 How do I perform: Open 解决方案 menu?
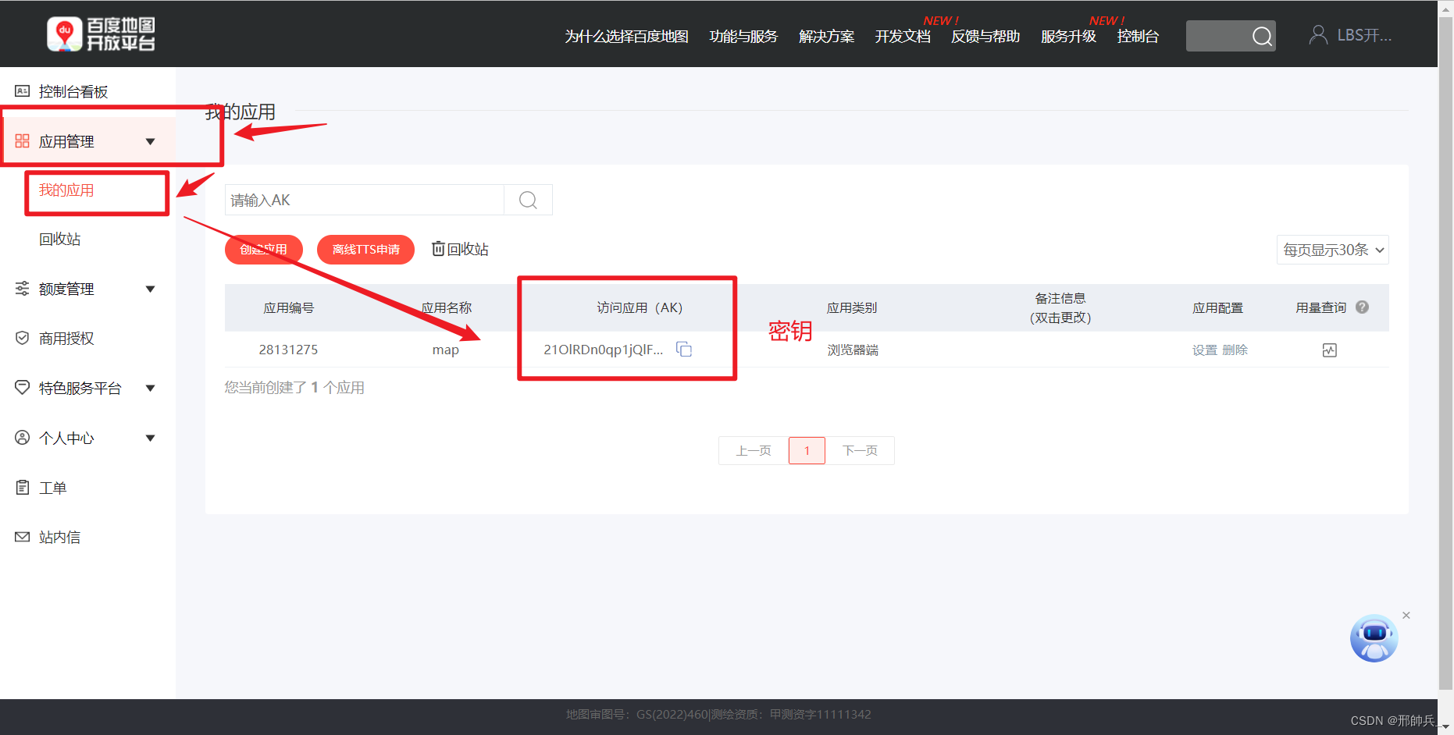point(826,36)
